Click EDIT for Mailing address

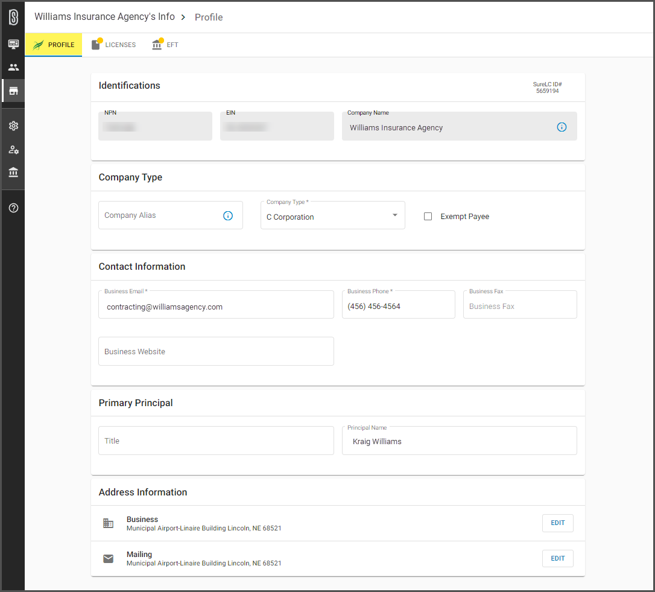click(x=557, y=559)
